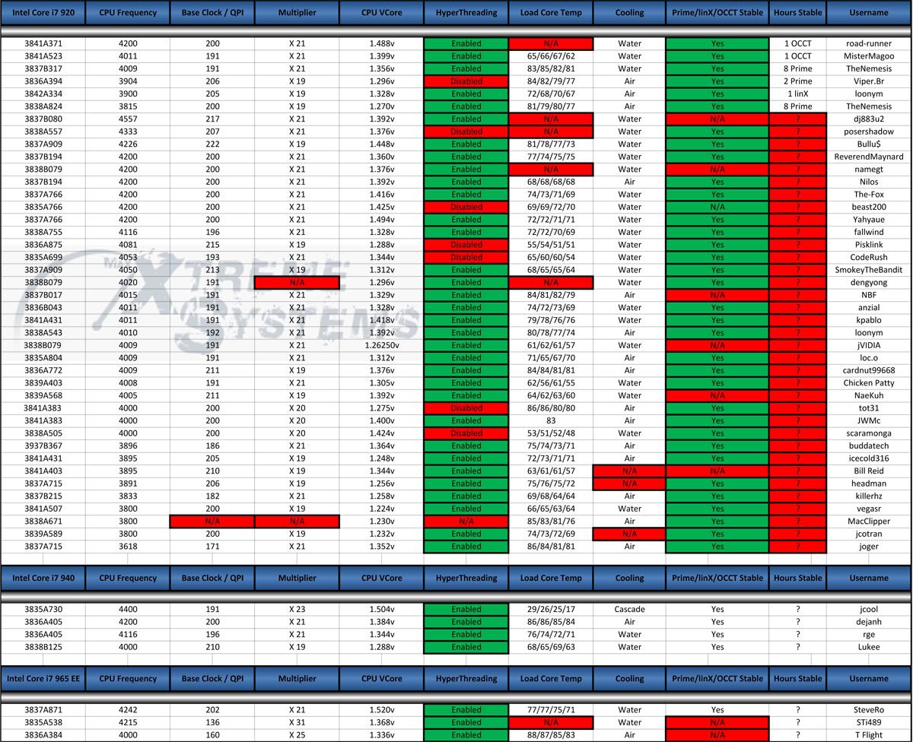The image size is (913, 742).
Task: Click the red N/A base clock in MacClipper's row
Action: coord(212,522)
